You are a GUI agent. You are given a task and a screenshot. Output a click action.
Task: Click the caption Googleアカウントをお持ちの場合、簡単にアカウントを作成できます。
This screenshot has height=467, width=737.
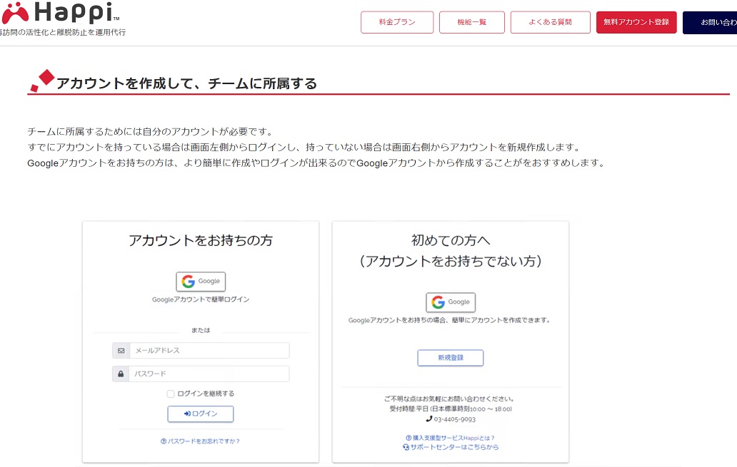(449, 320)
